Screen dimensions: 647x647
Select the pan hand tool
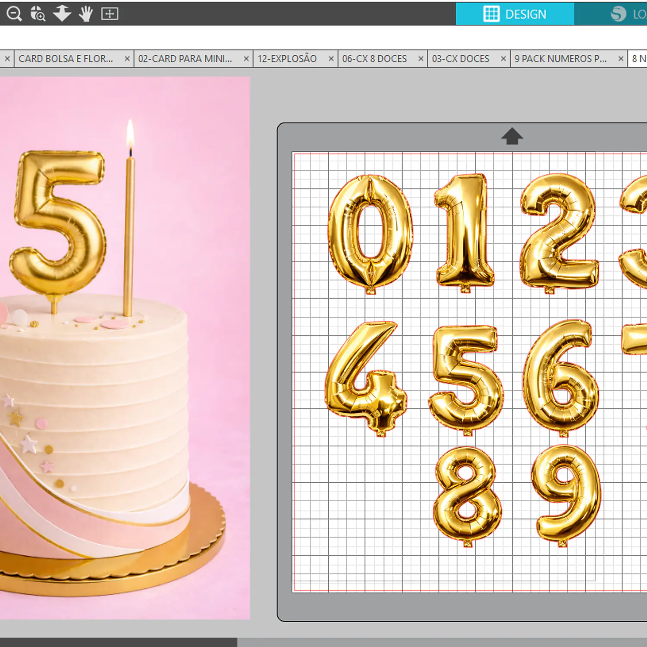(86, 14)
